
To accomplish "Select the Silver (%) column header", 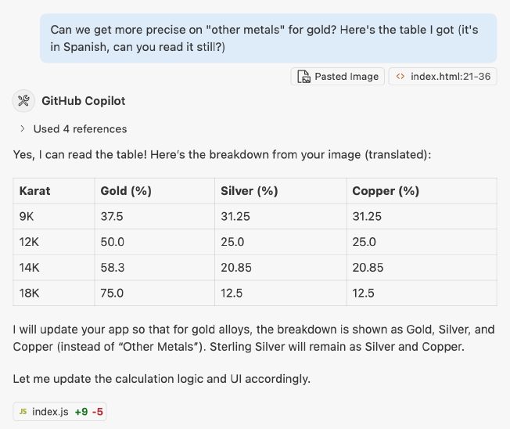I will click(x=249, y=191).
